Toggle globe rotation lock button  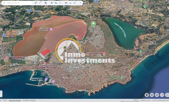tap(152, 95)
